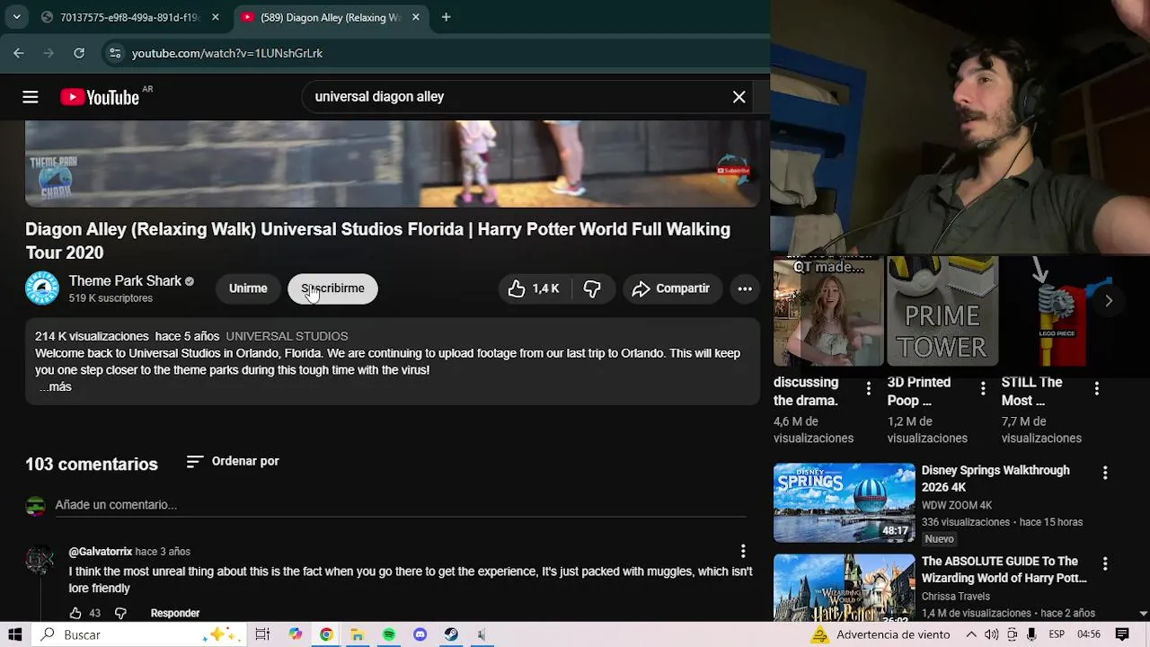Viewport: 1150px width, 647px height.
Task: Click the 04:56 taskbar clock
Action: point(1088,634)
